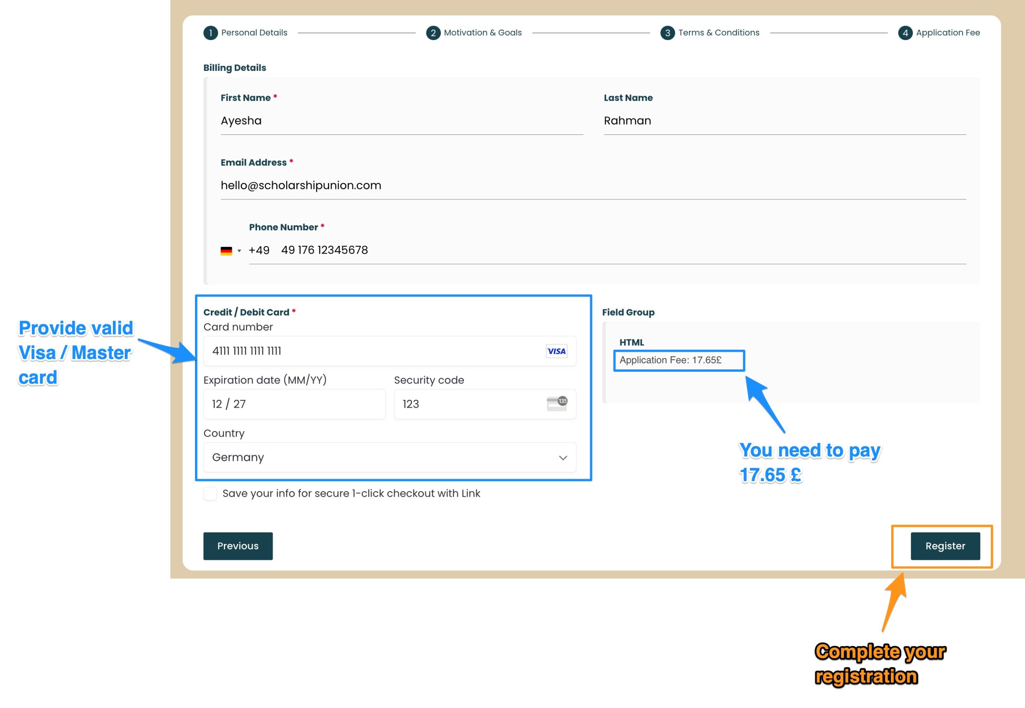The height and width of the screenshot is (708, 1025).
Task: Click the 'Credit / Debit Card' label
Action: [246, 312]
